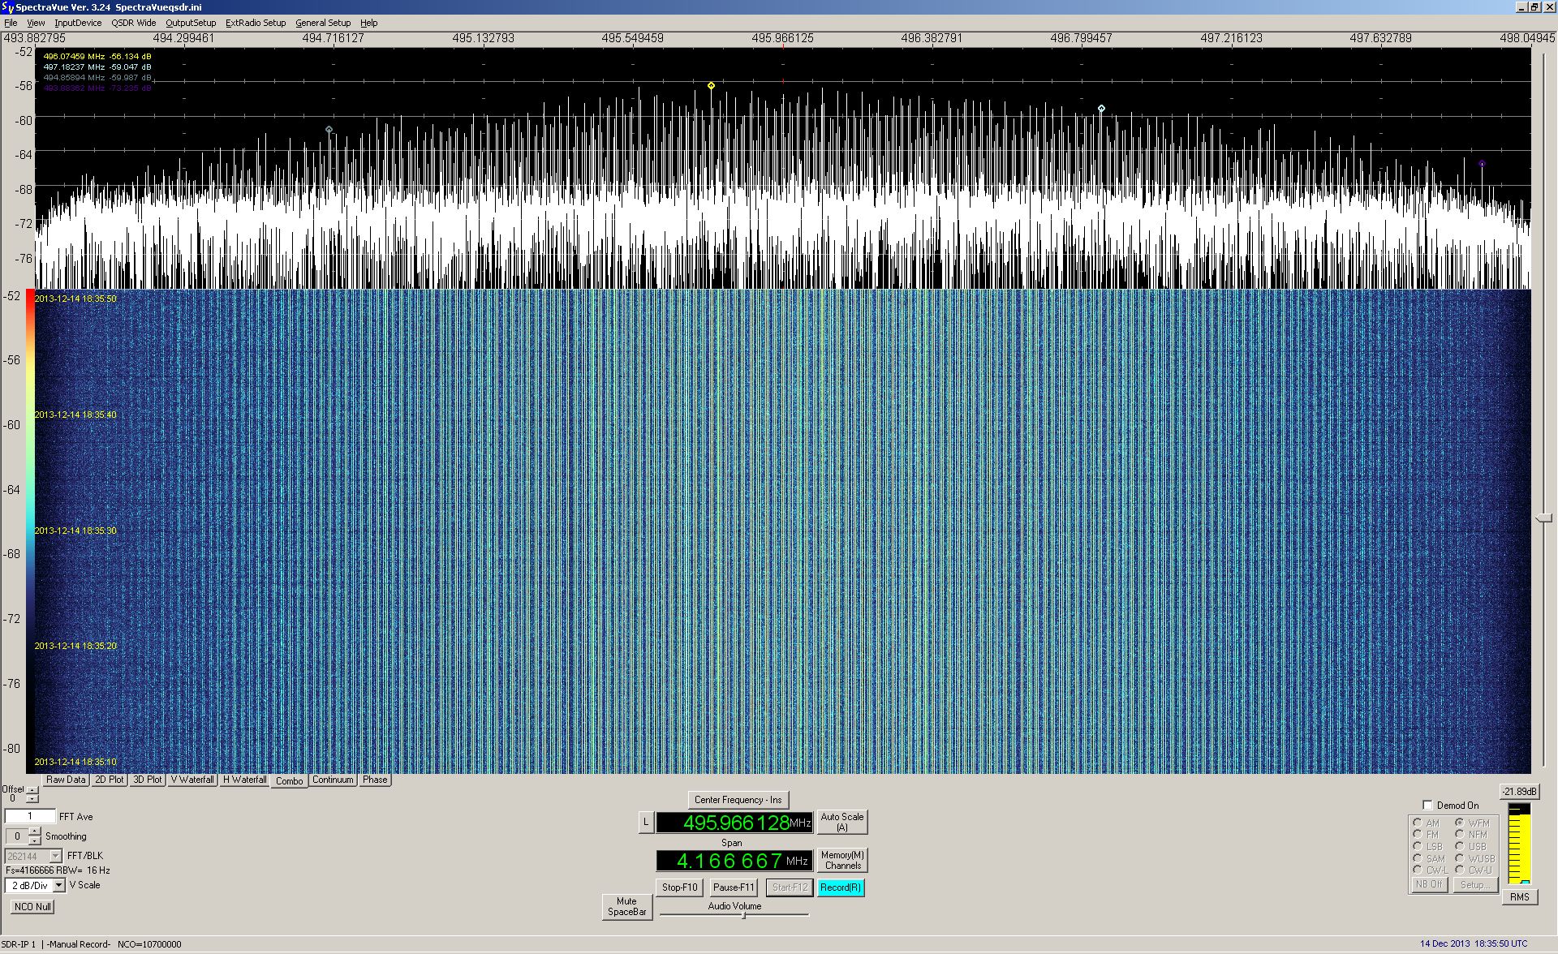The image size is (1558, 954).
Task: Expand the FFT/BLK size dropdown
Action: point(55,856)
